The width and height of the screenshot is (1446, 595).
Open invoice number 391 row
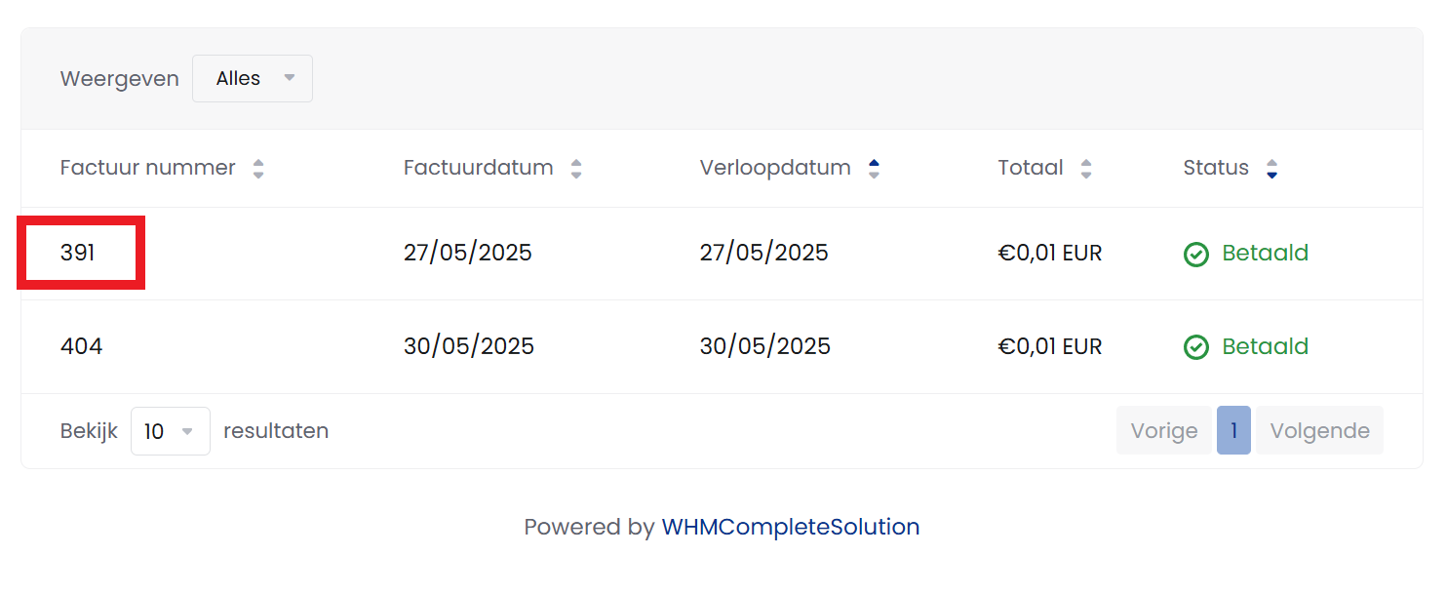tap(78, 254)
